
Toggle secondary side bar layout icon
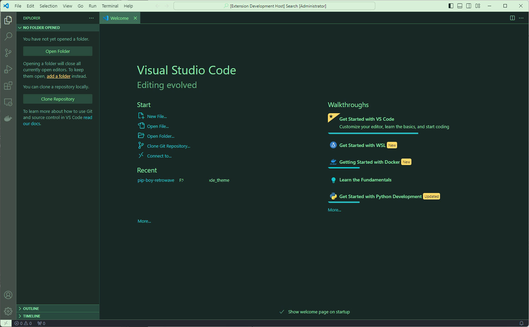(x=469, y=6)
